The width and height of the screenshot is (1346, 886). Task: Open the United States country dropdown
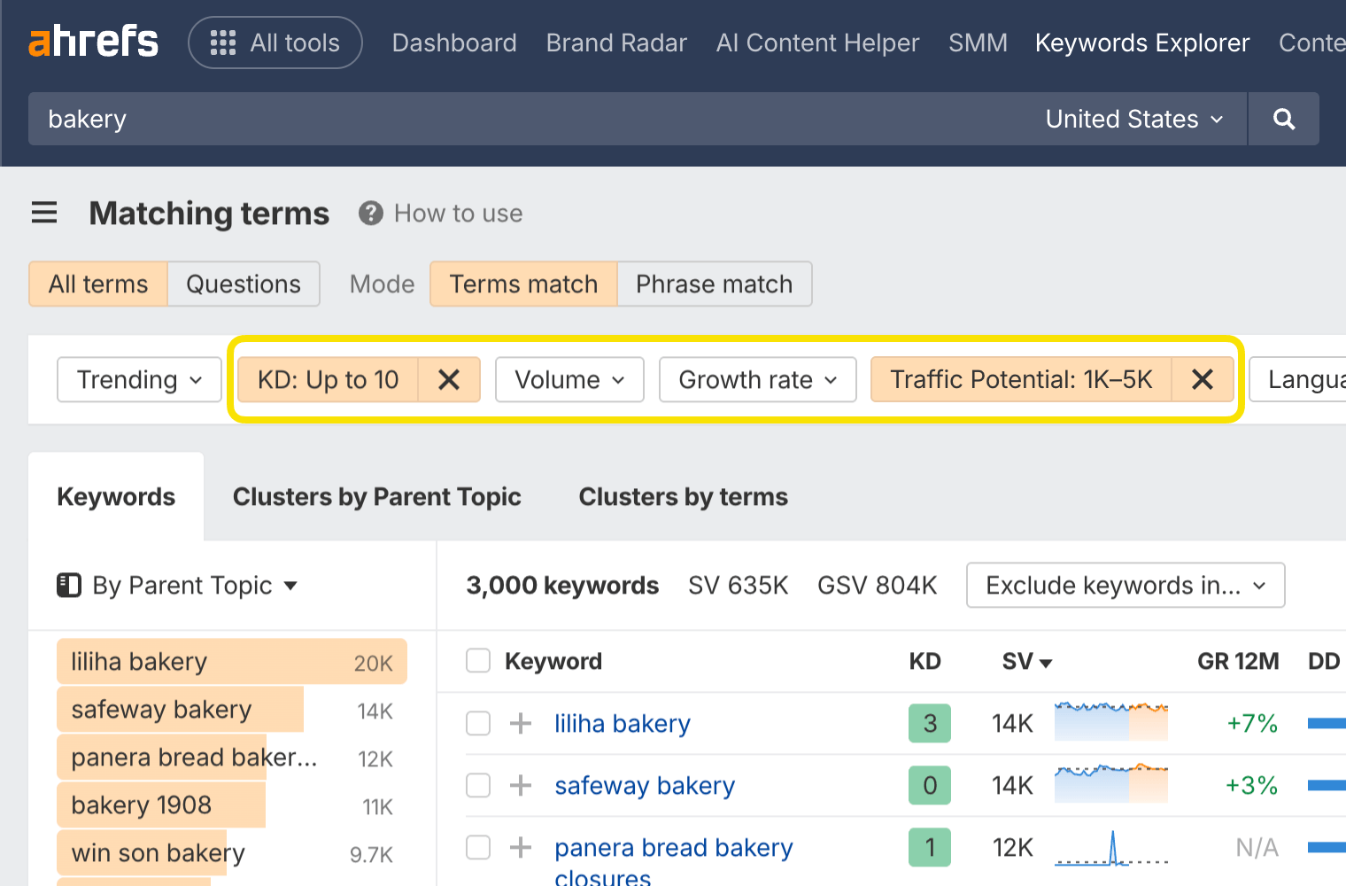(1134, 118)
